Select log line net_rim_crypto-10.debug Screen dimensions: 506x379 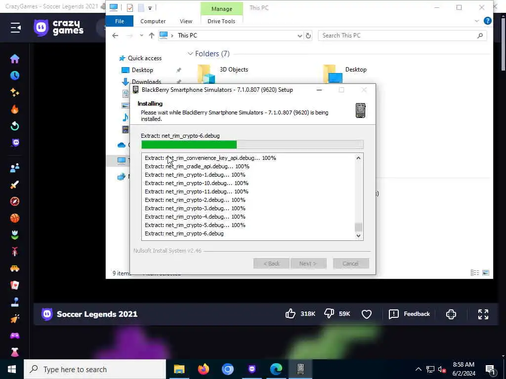pyautogui.click(x=197, y=183)
